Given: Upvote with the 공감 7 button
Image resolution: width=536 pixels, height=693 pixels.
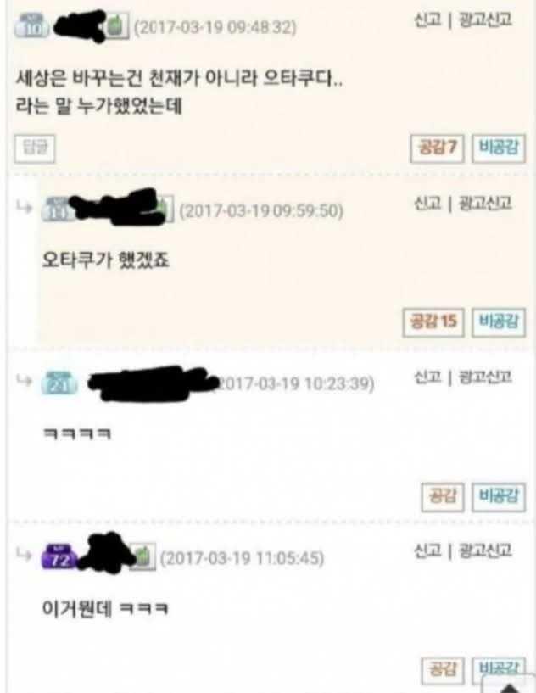Looking at the screenshot, I should [x=437, y=149].
